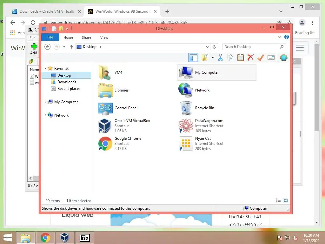
Task: Select the Libraries folder icon
Action: pyautogui.click(x=105, y=90)
